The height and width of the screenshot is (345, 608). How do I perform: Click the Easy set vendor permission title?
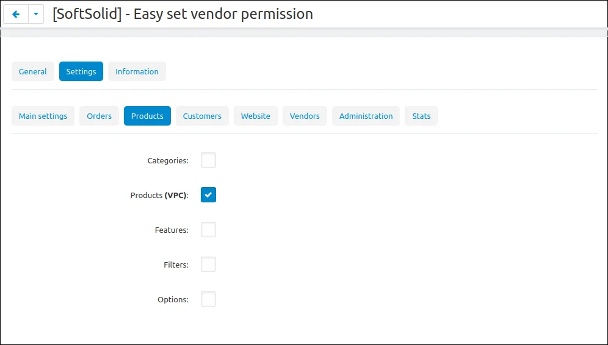[183, 15]
